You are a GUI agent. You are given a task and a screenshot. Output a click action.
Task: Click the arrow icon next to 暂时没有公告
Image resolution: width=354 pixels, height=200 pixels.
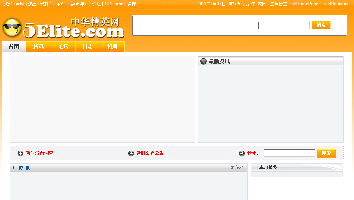(131, 153)
